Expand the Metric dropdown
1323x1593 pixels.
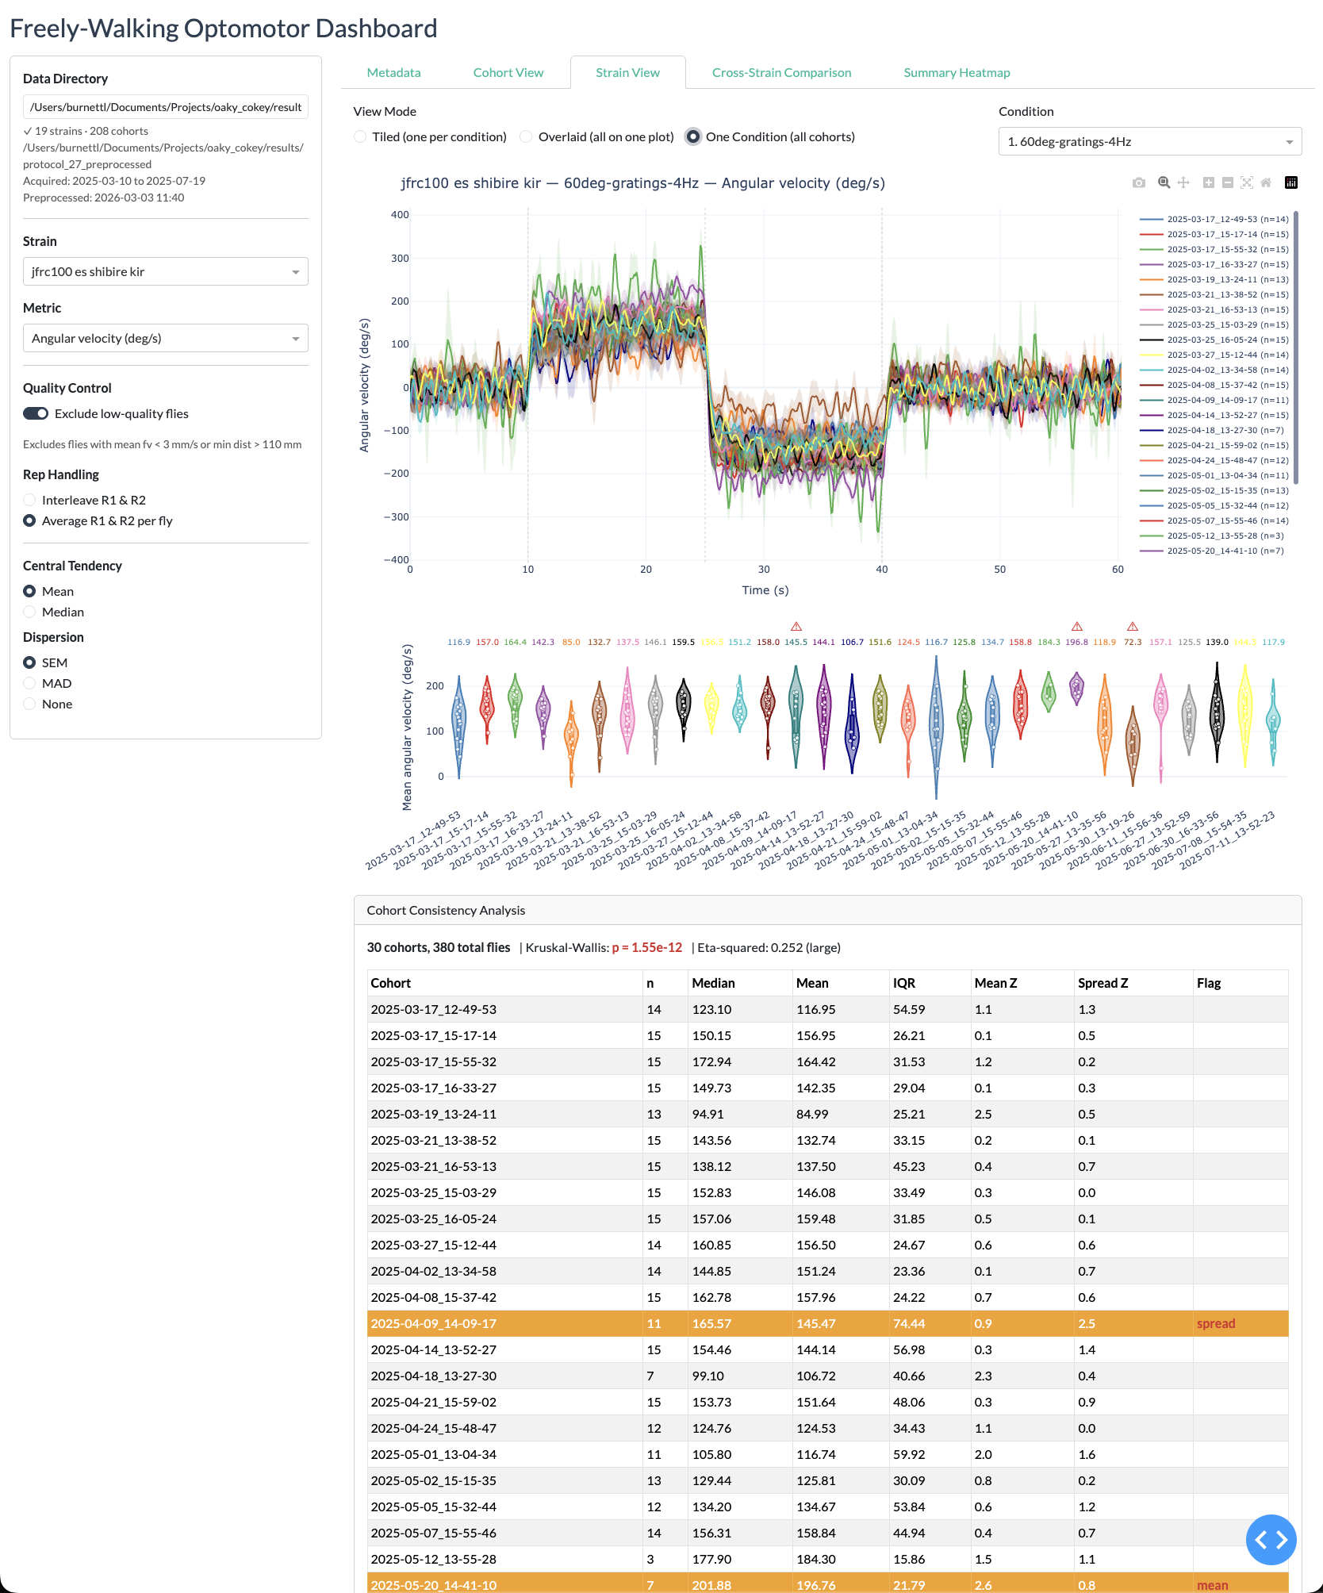click(x=165, y=338)
